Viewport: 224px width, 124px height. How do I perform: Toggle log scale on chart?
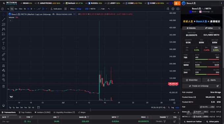coord(173,108)
